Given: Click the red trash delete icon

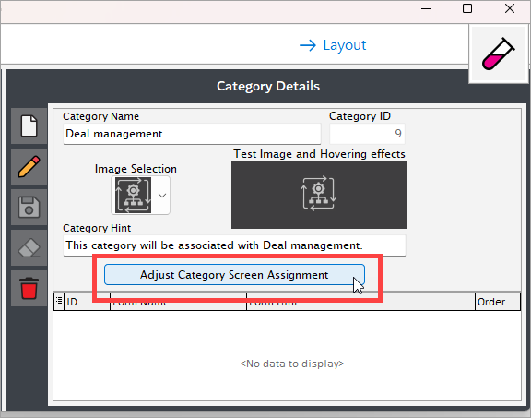Looking at the screenshot, I should (29, 289).
